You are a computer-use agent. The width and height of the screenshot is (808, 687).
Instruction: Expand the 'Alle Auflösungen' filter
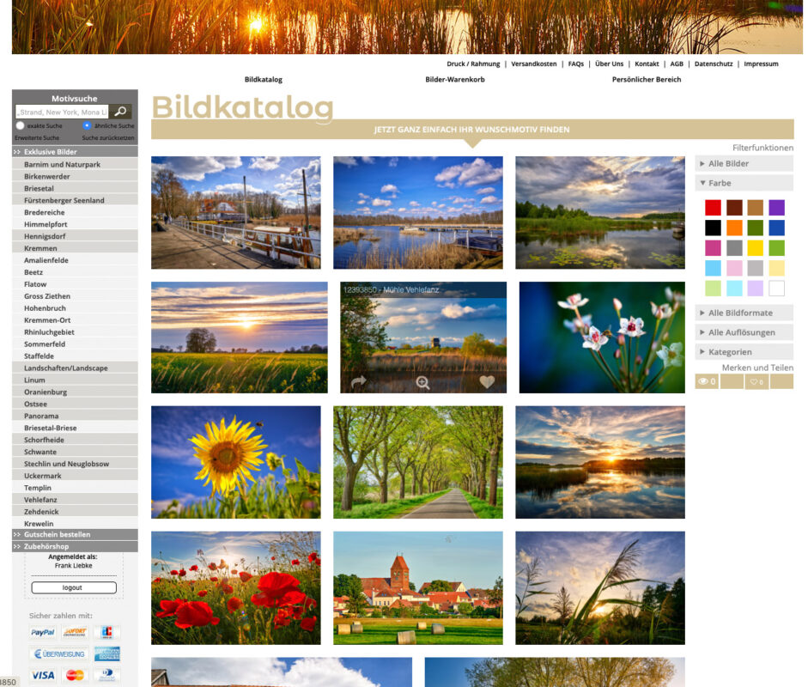[x=744, y=332]
